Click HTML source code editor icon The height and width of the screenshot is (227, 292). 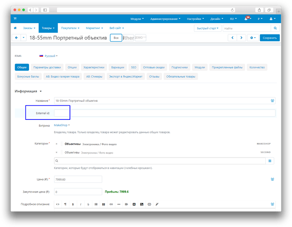pyautogui.click(x=58, y=204)
